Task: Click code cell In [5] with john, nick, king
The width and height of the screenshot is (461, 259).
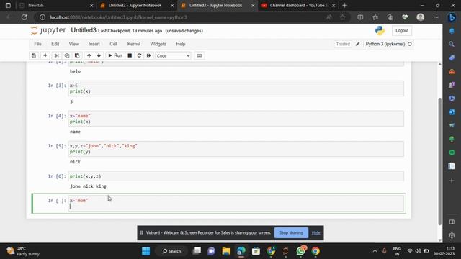Action: pos(236,149)
